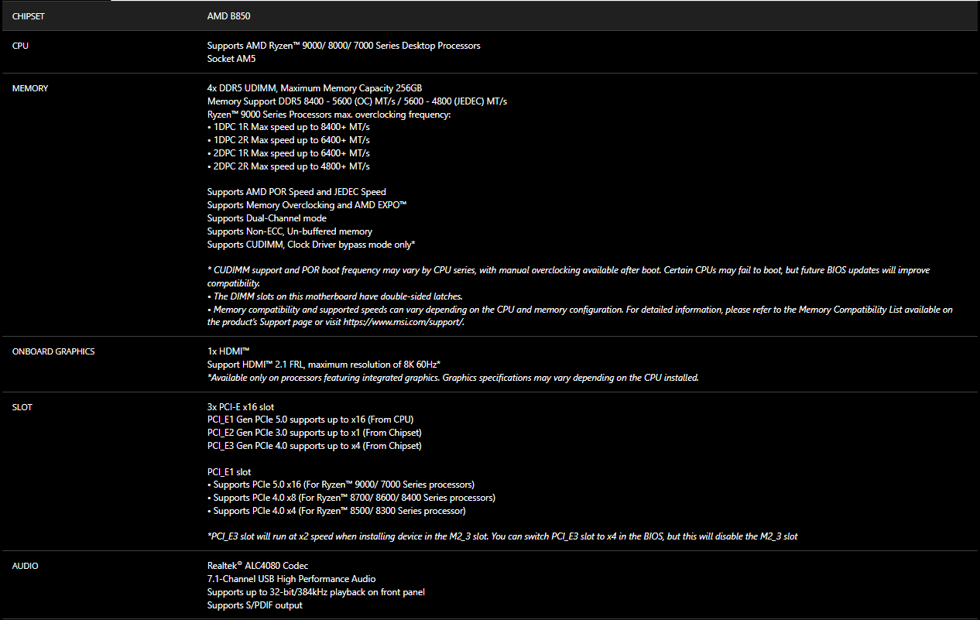Click the CPU row label
Screen dimensions: 980x620
(x=20, y=46)
